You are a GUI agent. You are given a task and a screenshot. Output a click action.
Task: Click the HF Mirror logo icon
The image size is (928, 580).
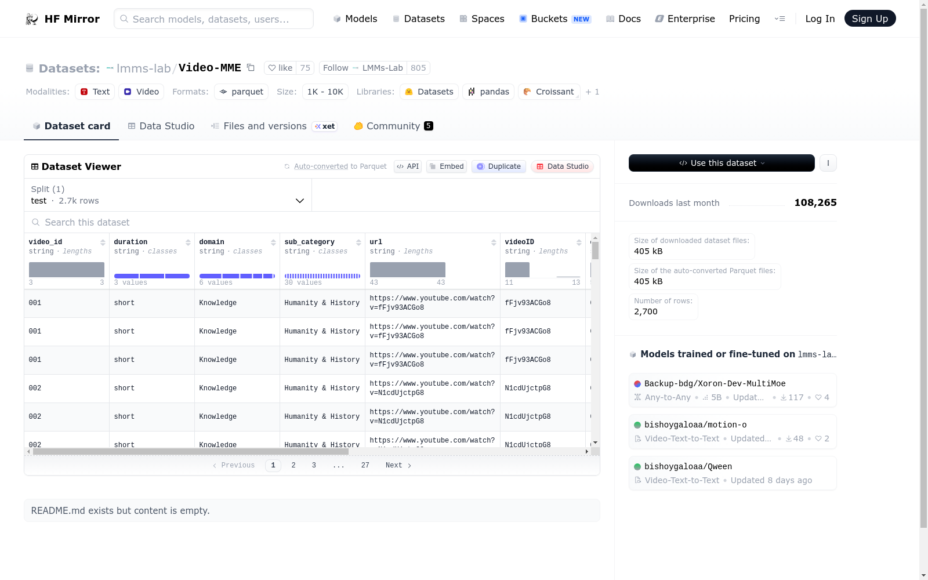(32, 19)
